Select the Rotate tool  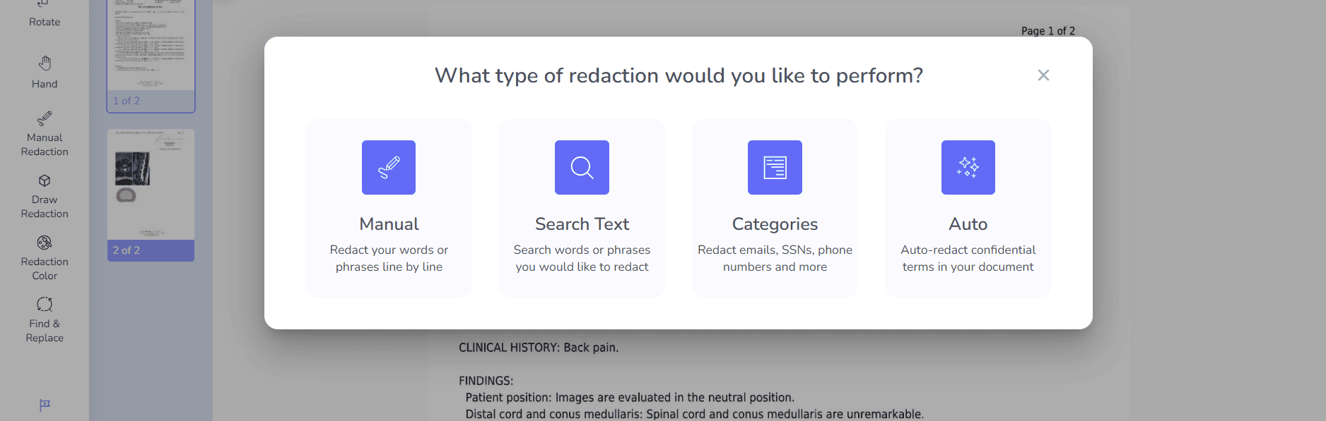click(x=44, y=14)
